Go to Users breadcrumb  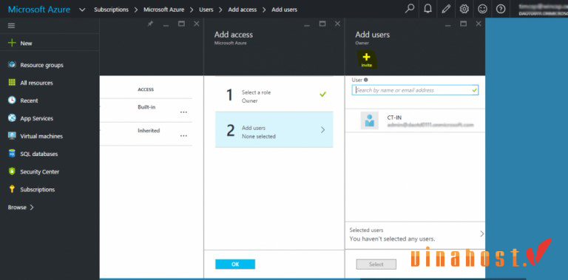click(x=206, y=10)
